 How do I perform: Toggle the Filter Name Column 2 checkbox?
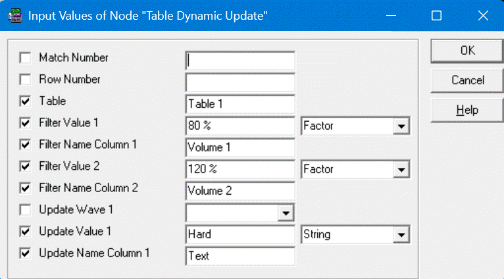point(26,188)
